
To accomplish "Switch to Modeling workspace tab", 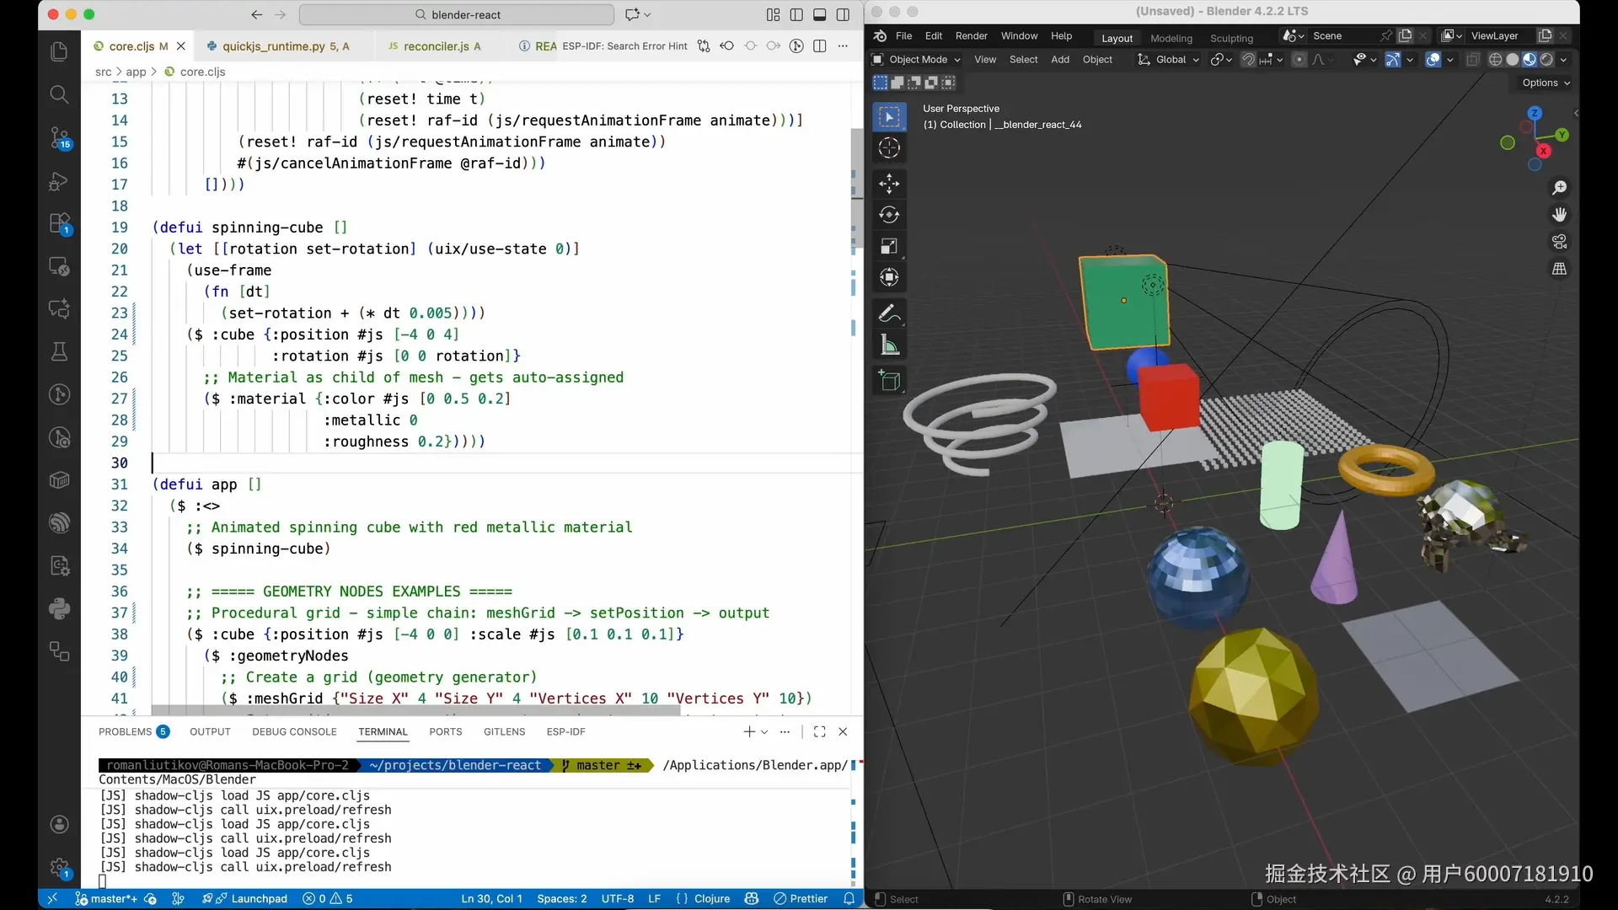I will point(1171,38).
